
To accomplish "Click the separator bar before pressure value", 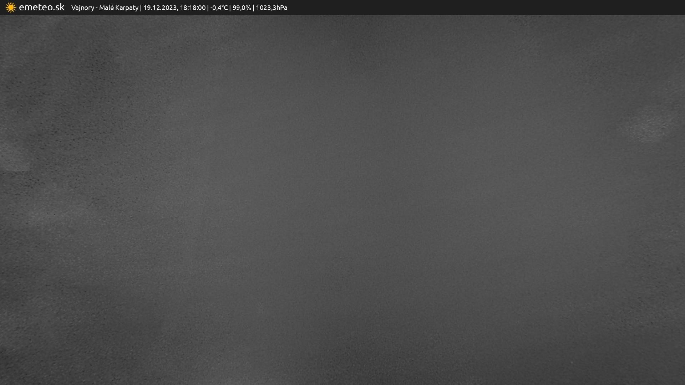I will coord(254,8).
